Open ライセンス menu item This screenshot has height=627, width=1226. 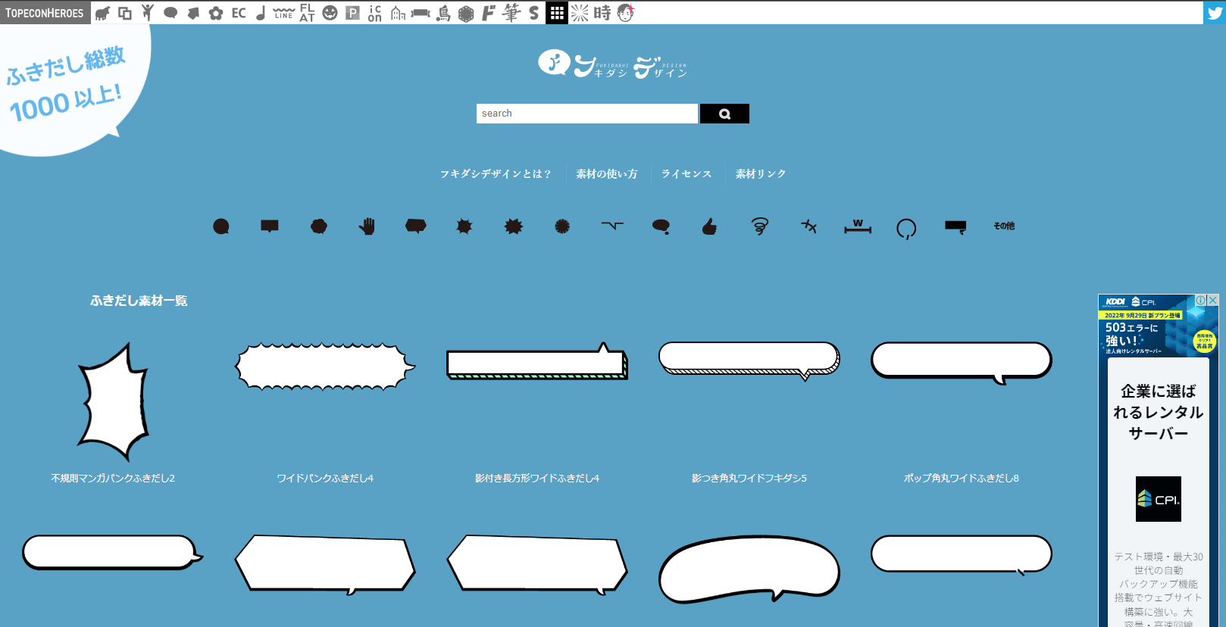pyautogui.click(x=686, y=174)
